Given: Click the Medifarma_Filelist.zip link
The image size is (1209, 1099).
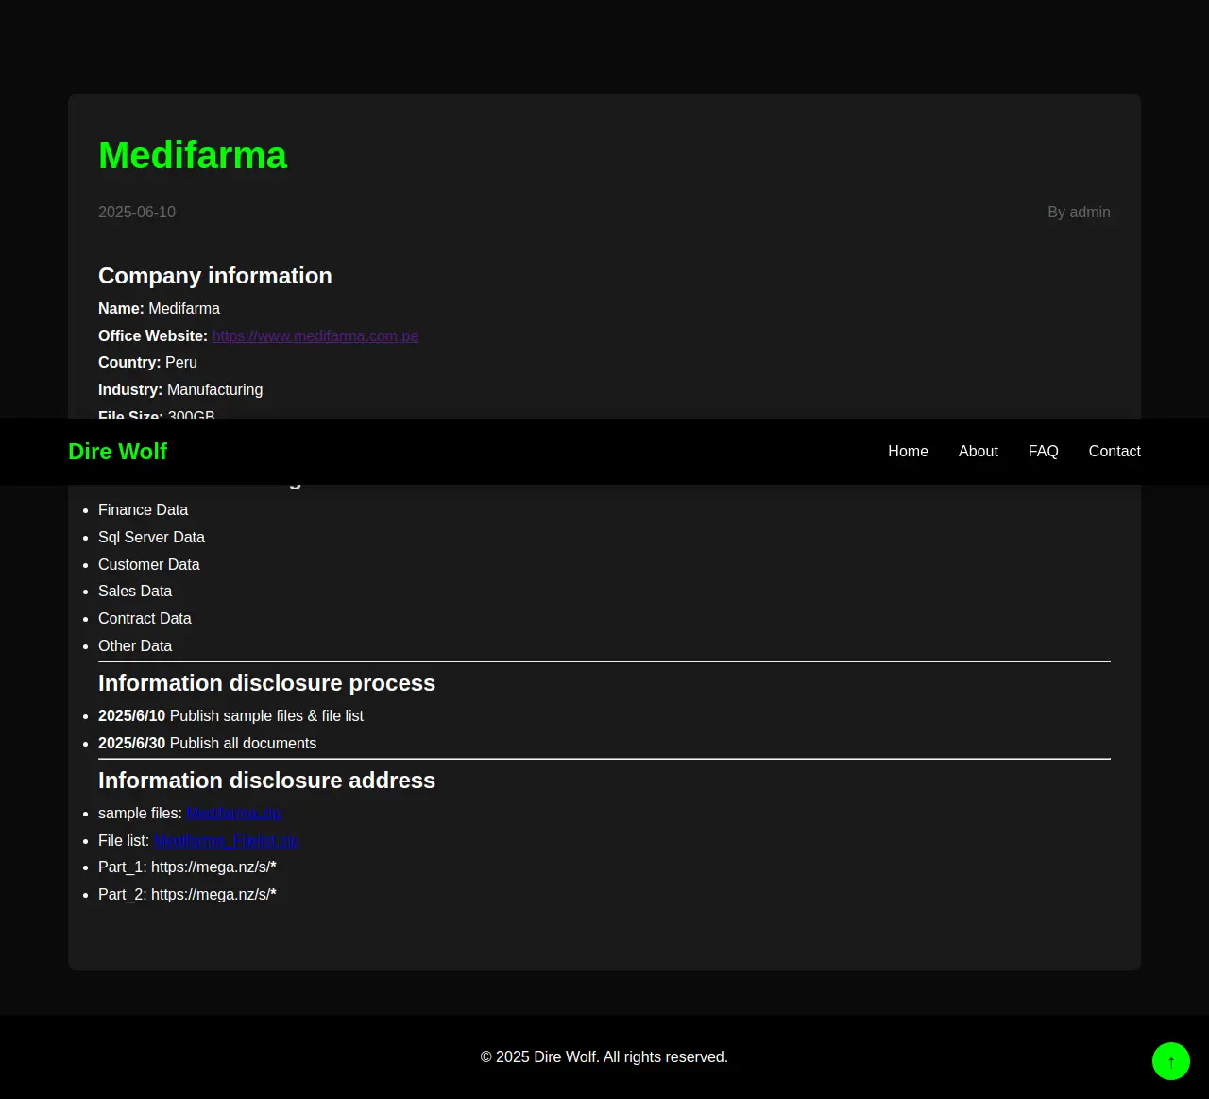Looking at the screenshot, I should coord(226,841).
